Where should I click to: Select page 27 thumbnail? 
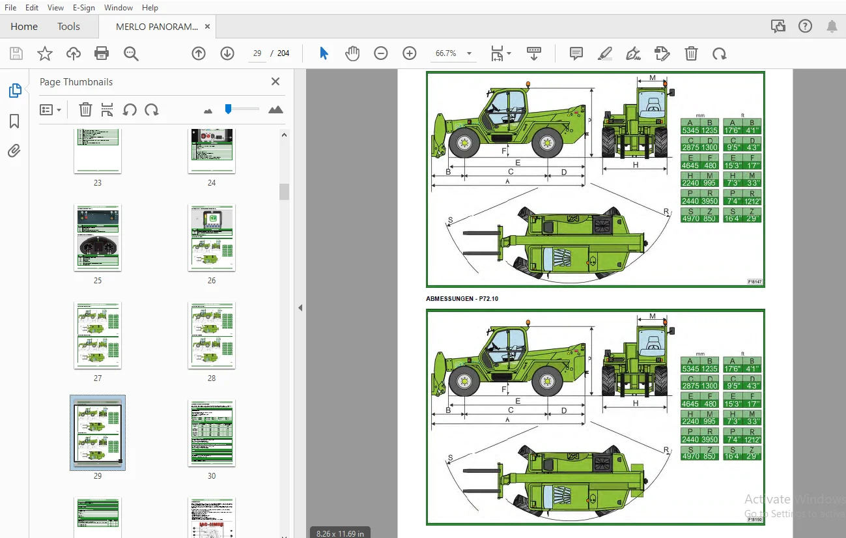tap(98, 335)
